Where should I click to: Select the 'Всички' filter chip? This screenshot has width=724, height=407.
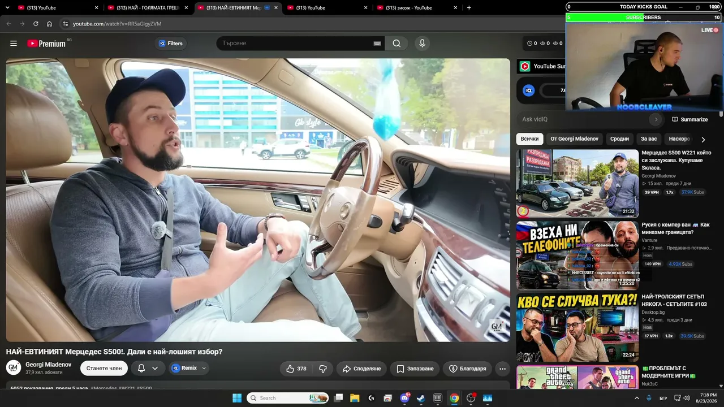pyautogui.click(x=529, y=138)
